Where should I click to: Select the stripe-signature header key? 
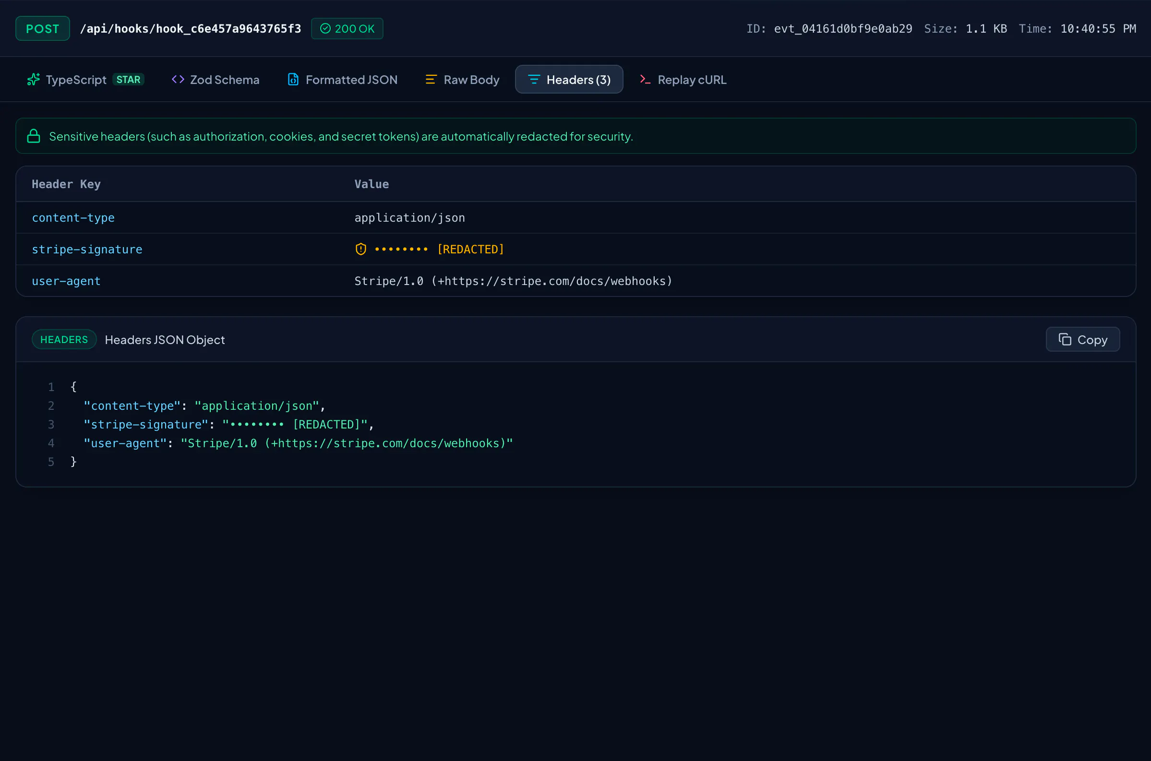click(x=87, y=250)
